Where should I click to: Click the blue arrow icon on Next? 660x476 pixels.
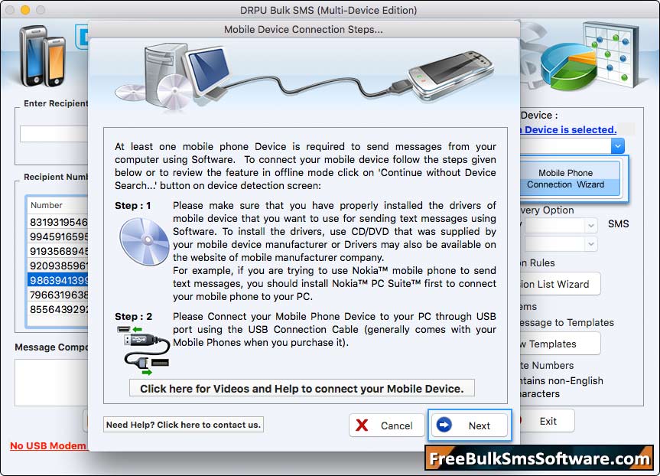point(444,425)
